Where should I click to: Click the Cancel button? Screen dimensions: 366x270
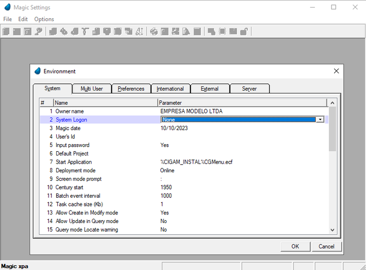click(x=327, y=246)
